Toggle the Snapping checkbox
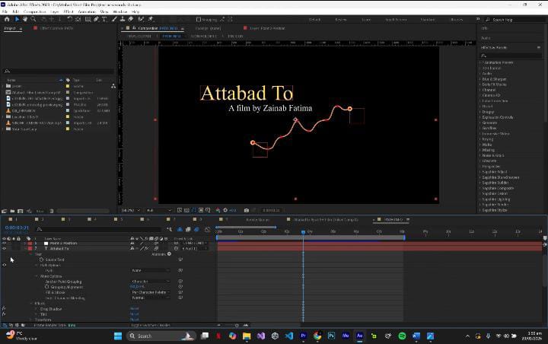 [198, 20]
